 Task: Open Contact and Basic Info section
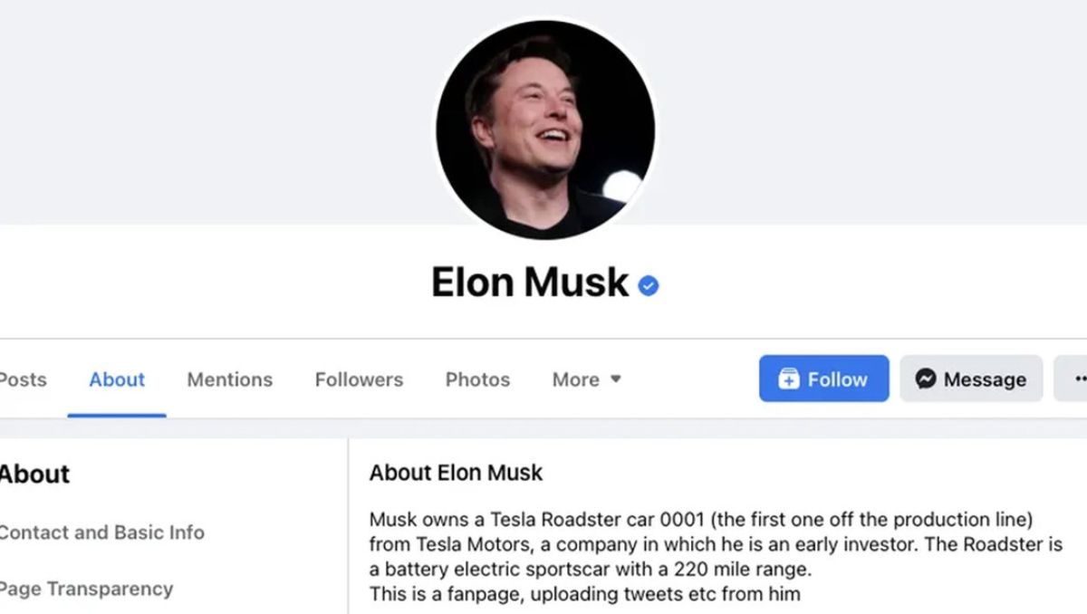(101, 532)
